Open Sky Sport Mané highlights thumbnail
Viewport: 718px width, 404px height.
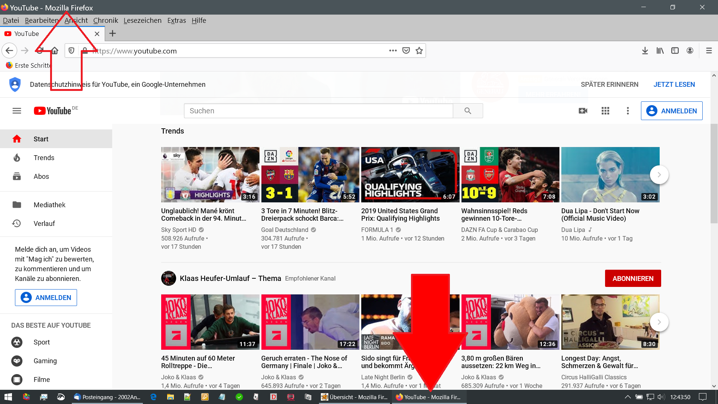210,175
